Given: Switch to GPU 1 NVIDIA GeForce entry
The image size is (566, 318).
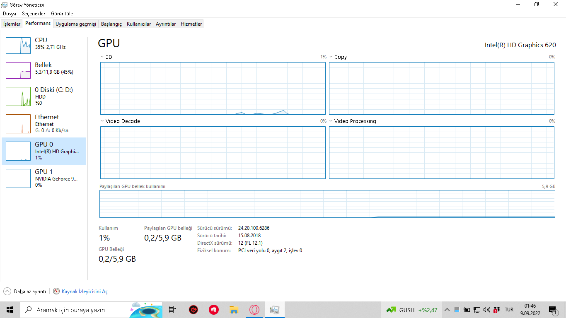Looking at the screenshot, I should (44, 178).
